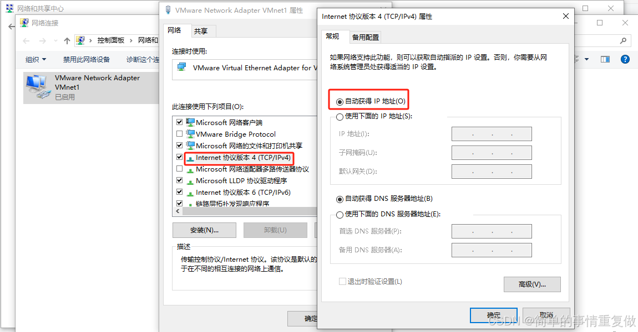Enable the VMware Bridge Protocol checkbox

pyautogui.click(x=179, y=133)
